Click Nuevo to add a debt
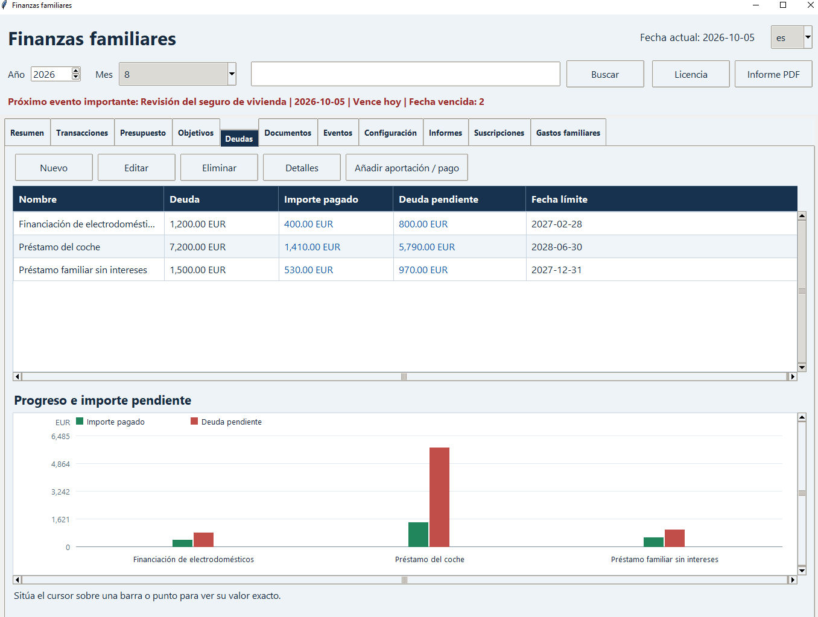Viewport: 818px width, 617px height. tap(54, 168)
